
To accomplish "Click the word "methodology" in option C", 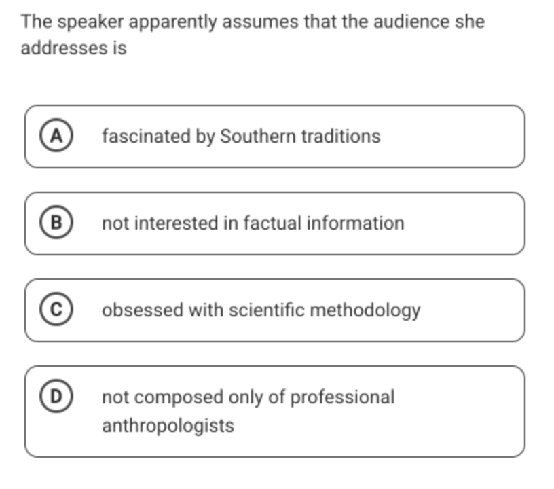I will click(x=365, y=310).
